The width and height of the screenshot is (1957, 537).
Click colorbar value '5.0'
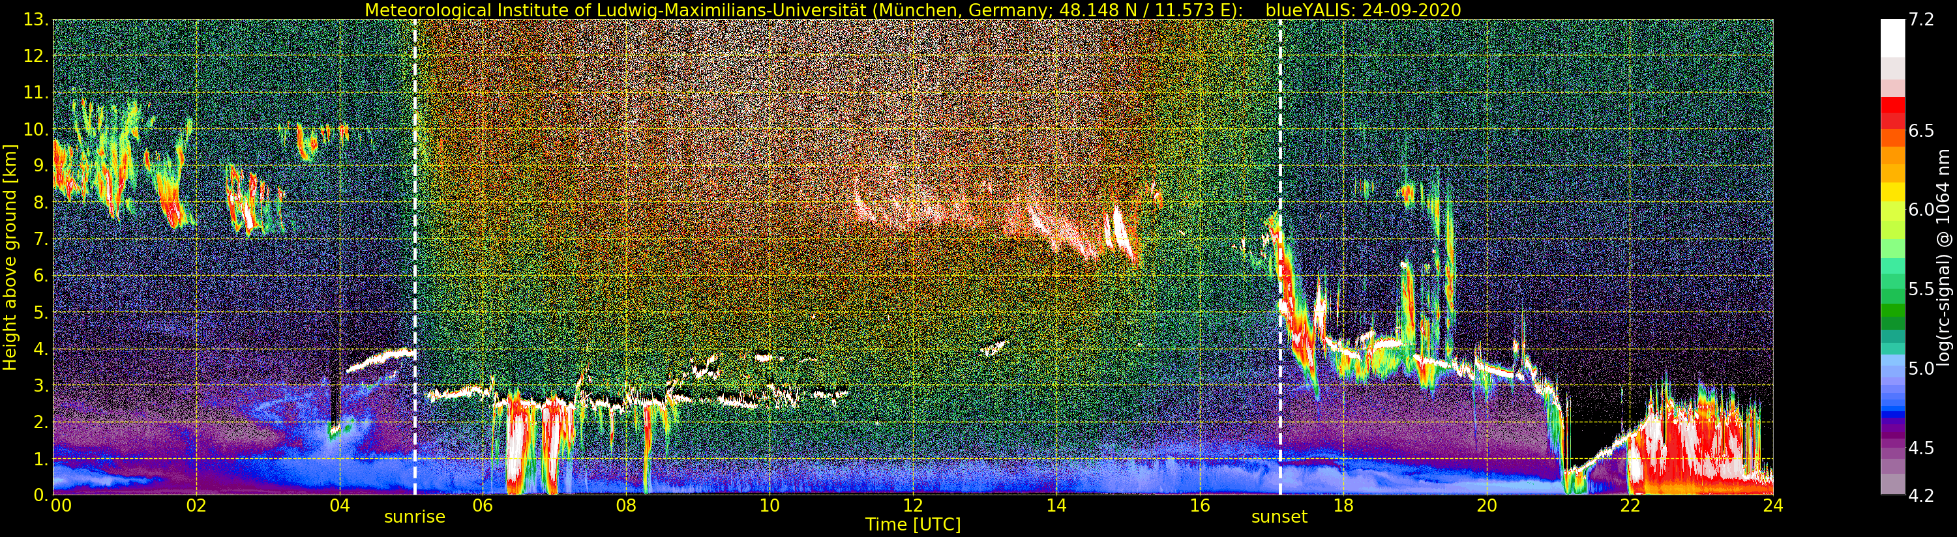pos(1921,368)
